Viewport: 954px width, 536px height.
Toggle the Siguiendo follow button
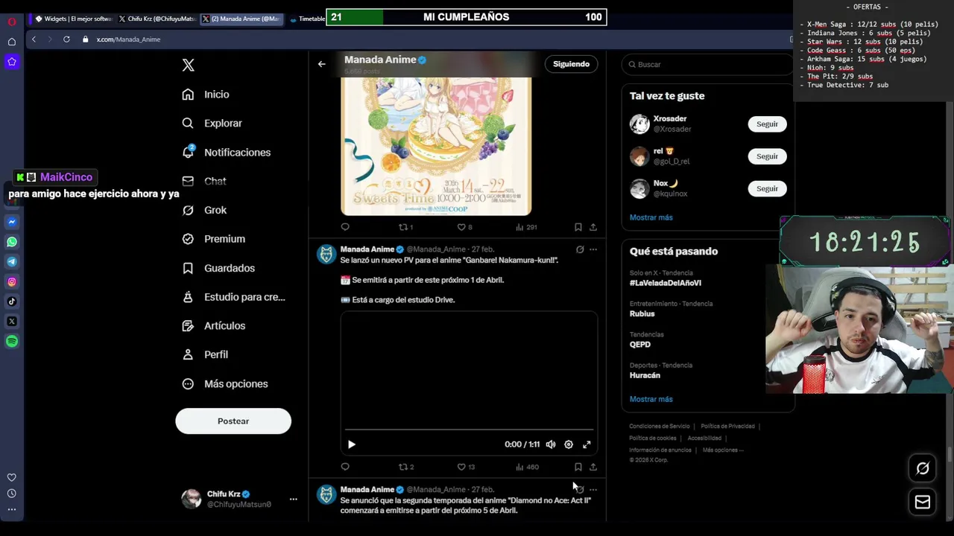click(571, 64)
